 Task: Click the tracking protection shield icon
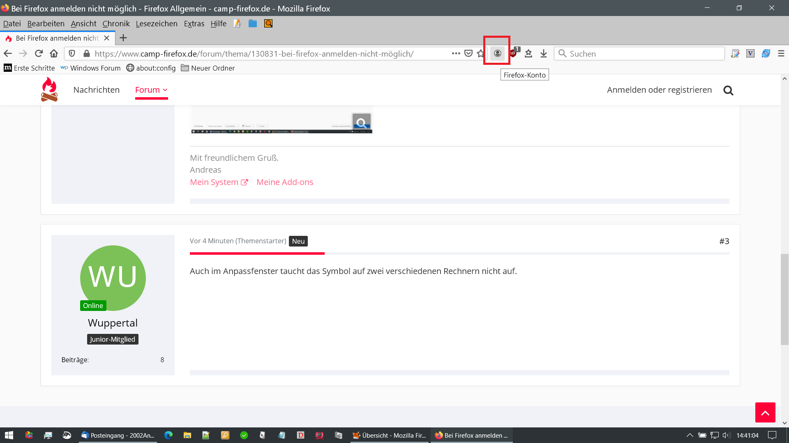click(x=72, y=53)
